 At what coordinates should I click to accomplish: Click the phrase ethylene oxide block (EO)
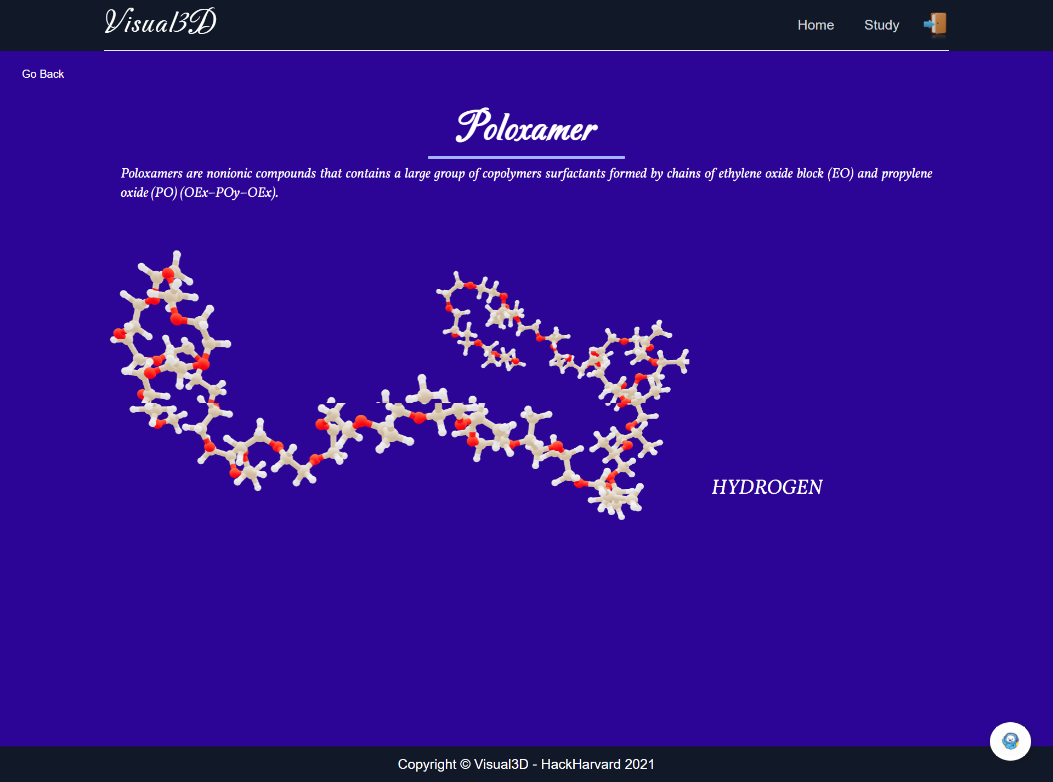click(x=786, y=174)
